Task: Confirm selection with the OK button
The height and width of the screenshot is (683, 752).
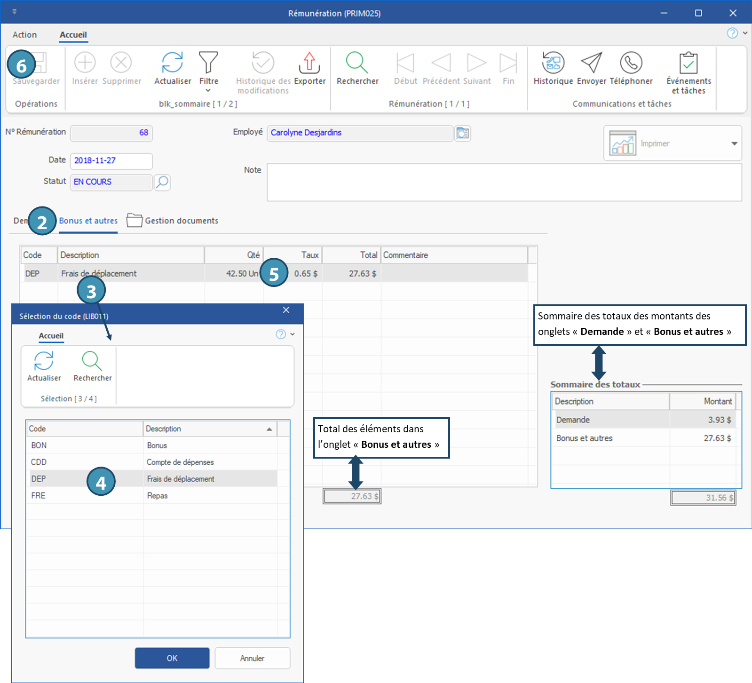Action: coord(172,658)
